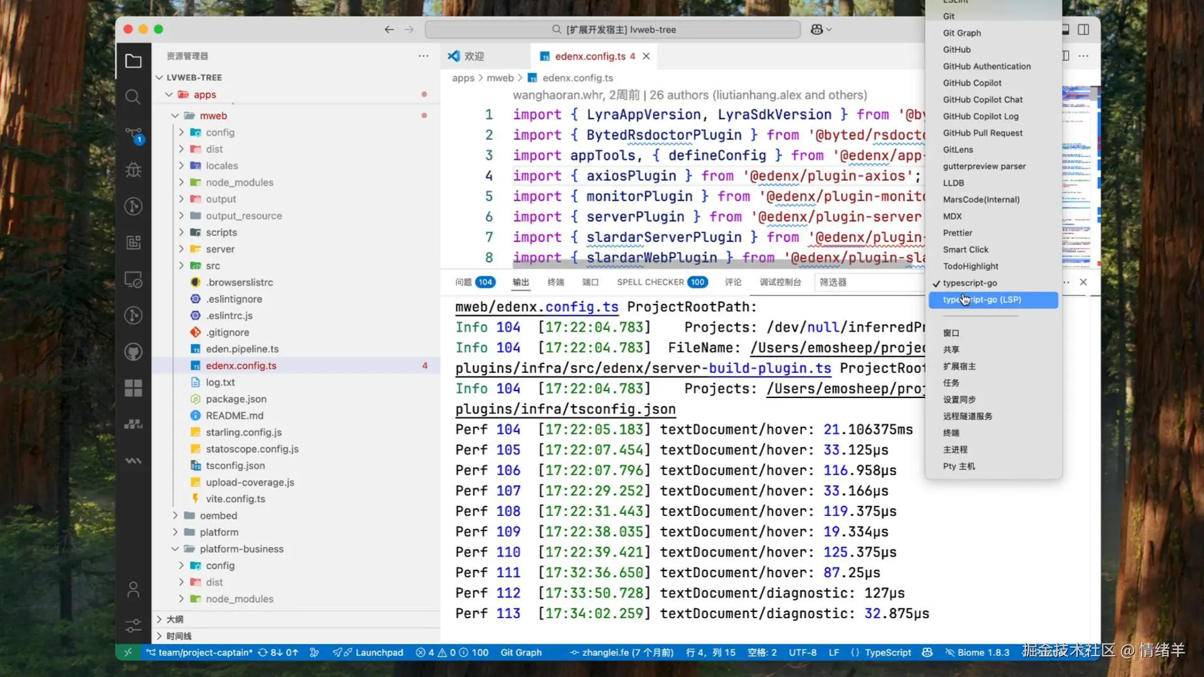Open the Source Control view showing badge 1
This screenshot has width=1204, height=677.
pyautogui.click(x=134, y=134)
